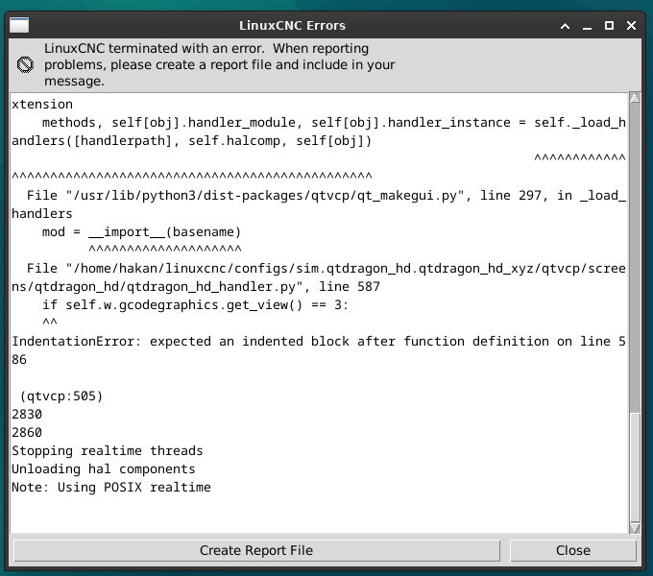Click the 'LinuxCNC terminated with an error' message
Viewport: 653px width, 576px height.
coord(220,64)
